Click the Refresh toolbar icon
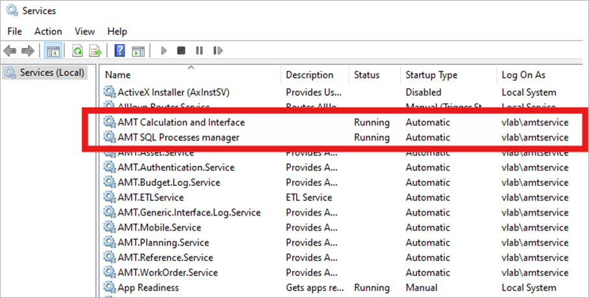Screen dimensions: 589x298 click(77, 51)
